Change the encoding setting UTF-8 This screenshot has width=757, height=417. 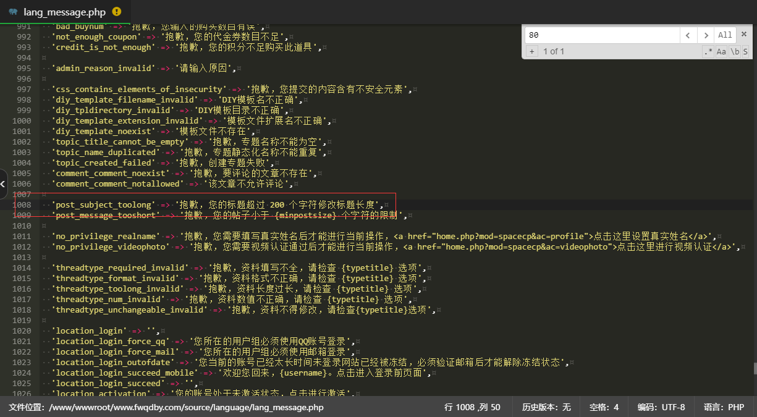click(x=661, y=407)
